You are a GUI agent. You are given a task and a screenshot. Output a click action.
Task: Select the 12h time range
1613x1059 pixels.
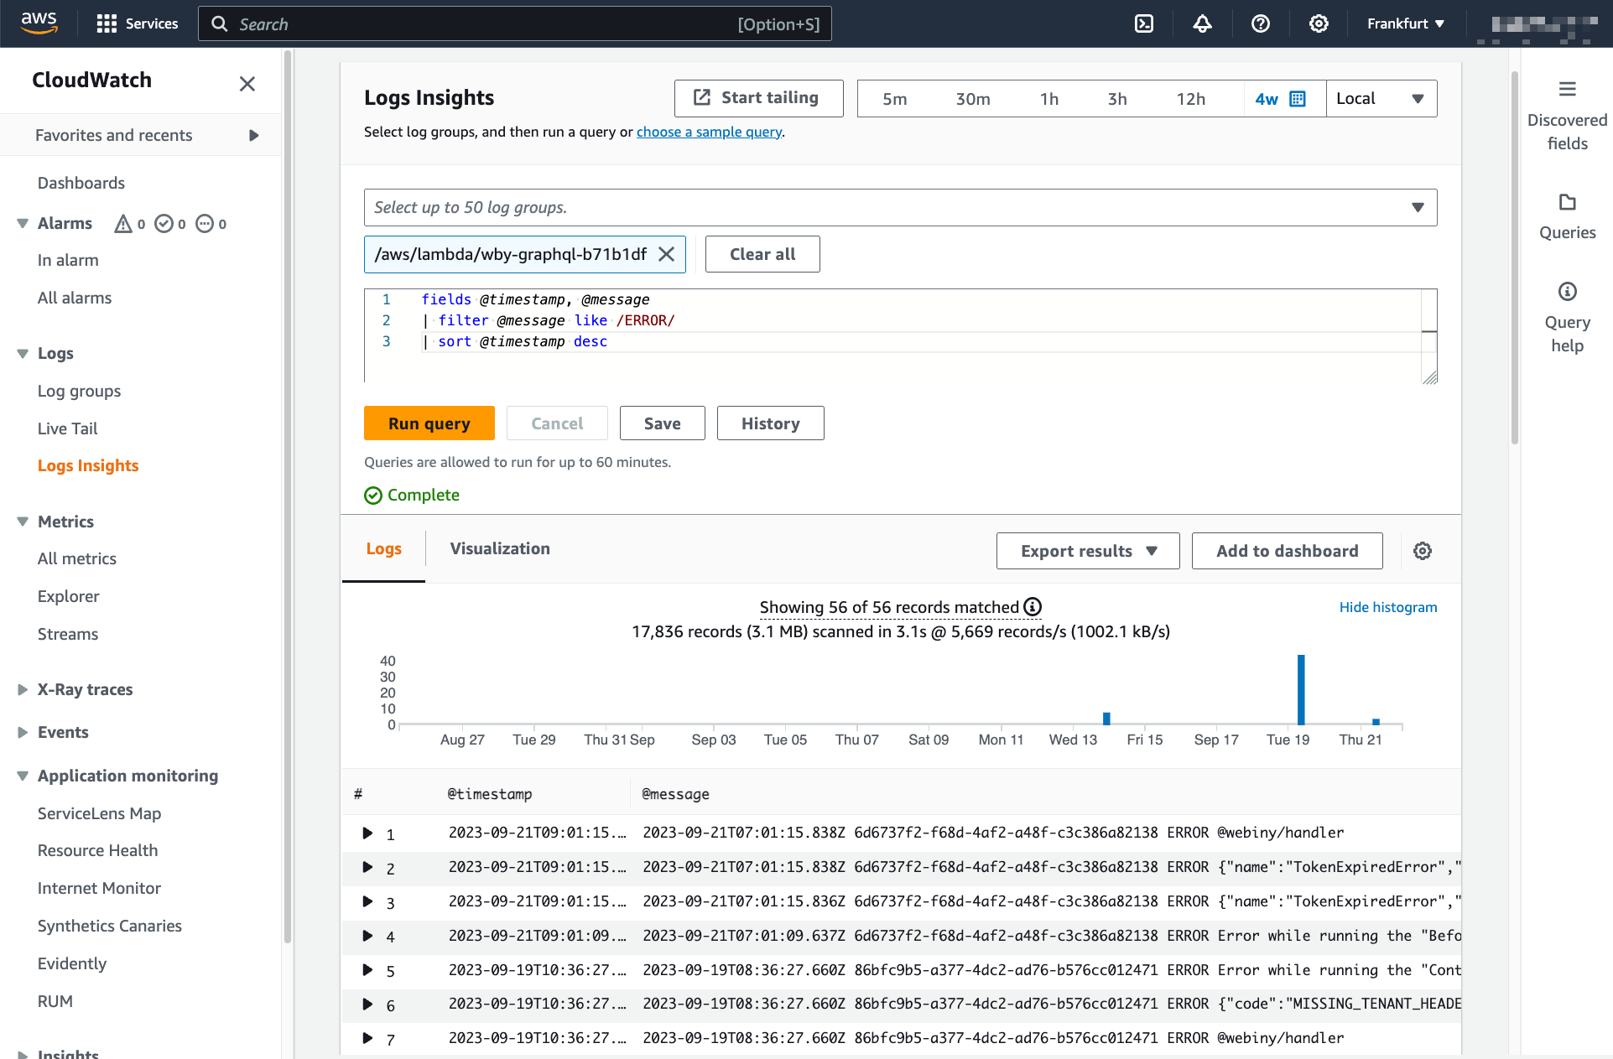point(1190,99)
